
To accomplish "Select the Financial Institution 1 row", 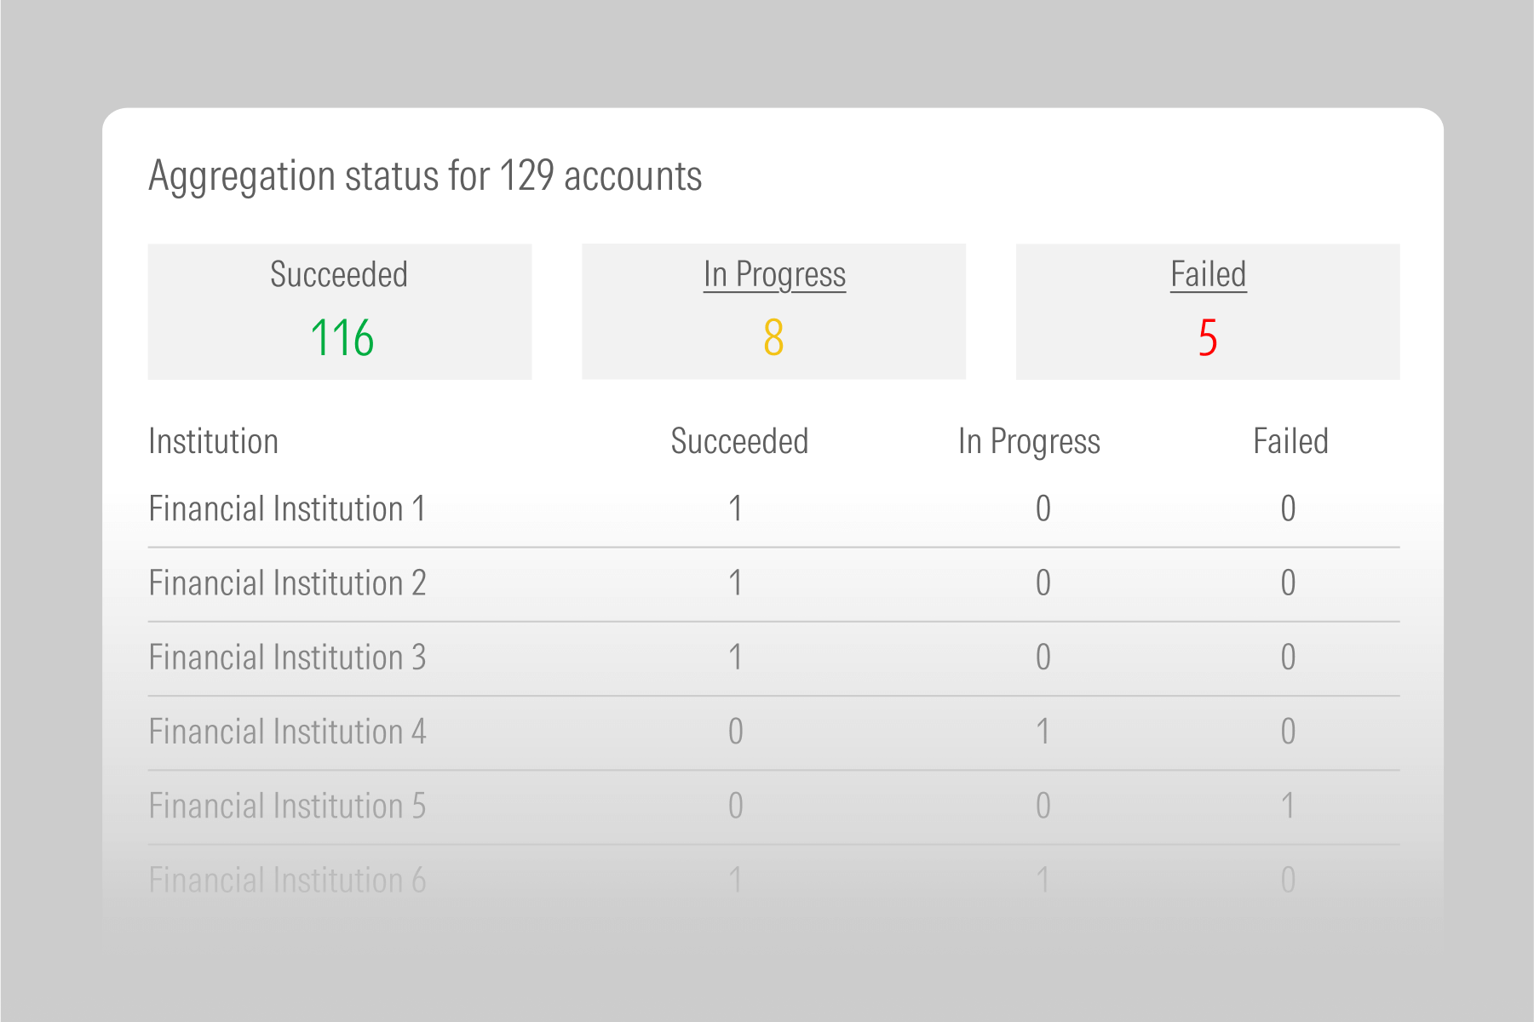I will click(x=287, y=508).
